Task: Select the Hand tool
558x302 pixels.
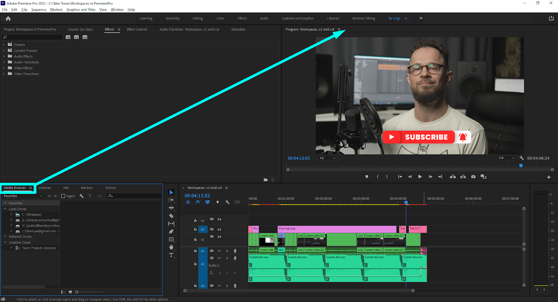Action: point(171,247)
